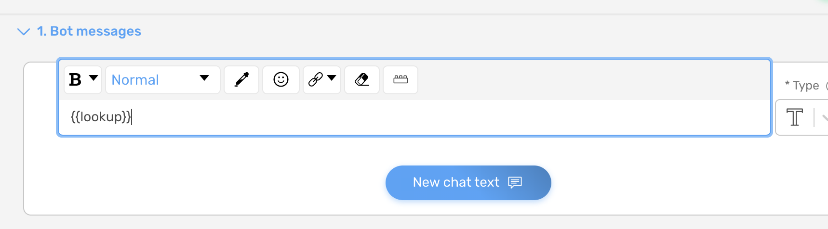Click directly on the {{lookup}} variable text
828x229 pixels.
101,117
